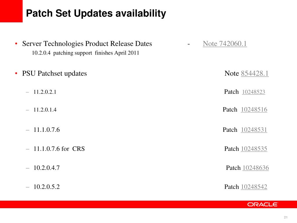
Task: Open the Note 742060.1 link
Action: tap(225, 44)
